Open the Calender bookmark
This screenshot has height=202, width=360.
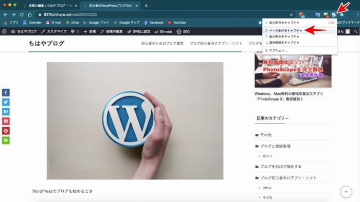pyautogui.click(x=32, y=23)
